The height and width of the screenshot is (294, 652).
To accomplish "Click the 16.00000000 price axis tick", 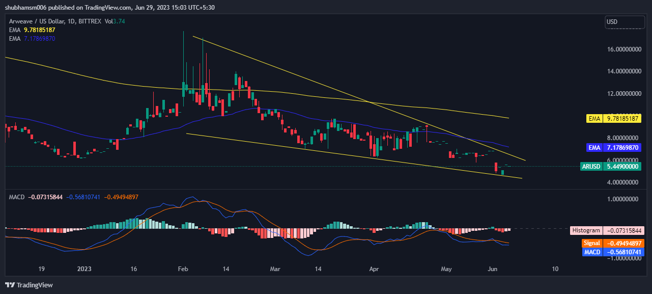I will (x=625, y=49).
